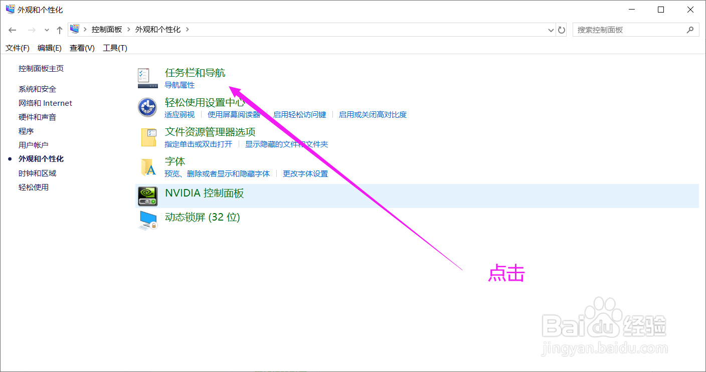Image resolution: width=706 pixels, height=372 pixels.
Task: Open the NVIDIA 控制面板 link
Action: [x=205, y=193]
